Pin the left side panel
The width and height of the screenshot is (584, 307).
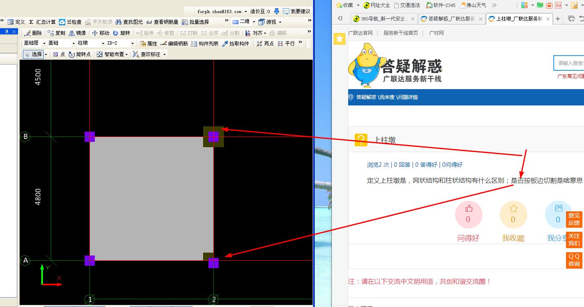(7, 31)
